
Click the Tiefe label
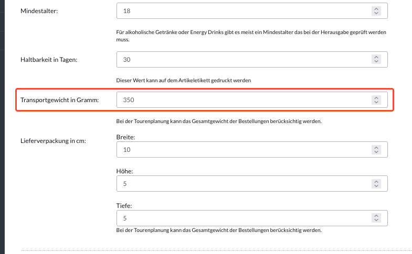pos(124,206)
